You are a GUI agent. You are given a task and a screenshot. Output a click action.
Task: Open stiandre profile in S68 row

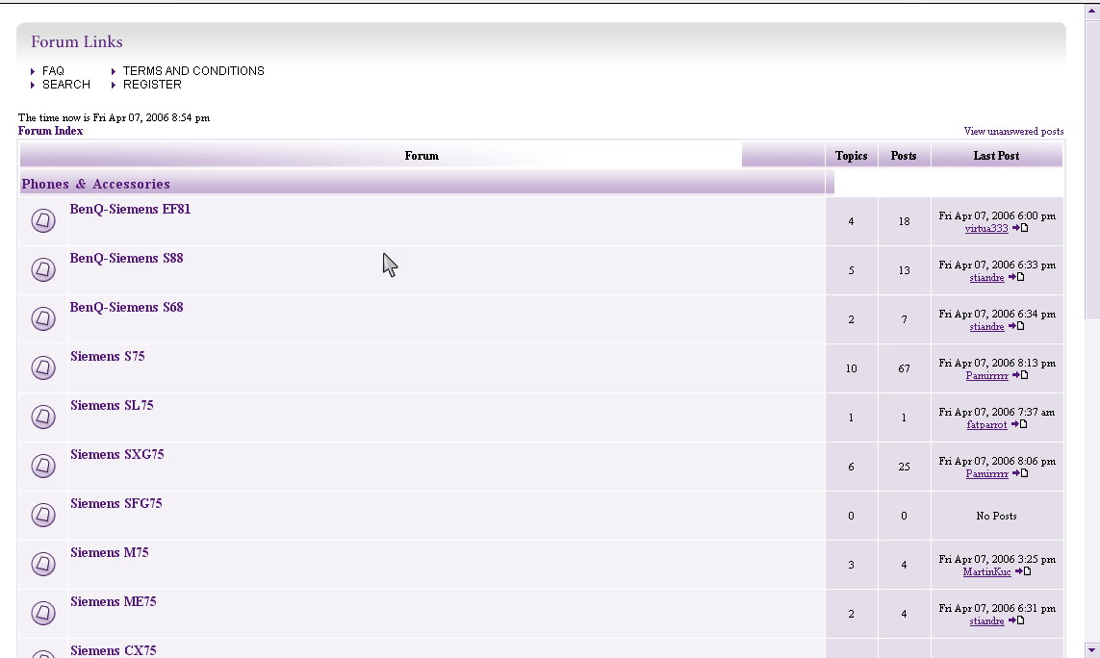tap(986, 327)
